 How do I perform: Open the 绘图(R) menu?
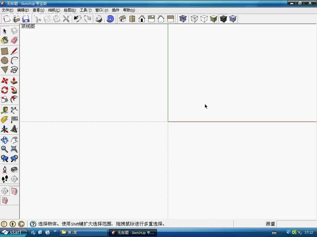click(x=70, y=10)
